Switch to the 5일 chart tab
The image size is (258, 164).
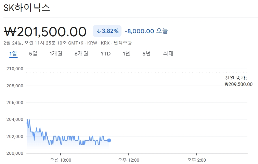[x=33, y=53]
